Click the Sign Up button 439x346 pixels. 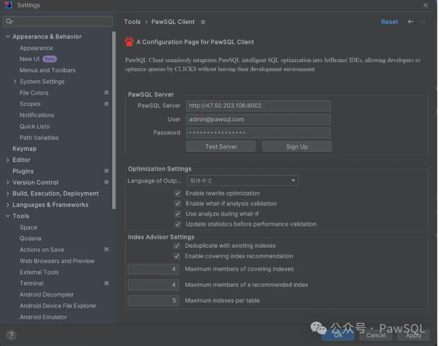point(297,146)
